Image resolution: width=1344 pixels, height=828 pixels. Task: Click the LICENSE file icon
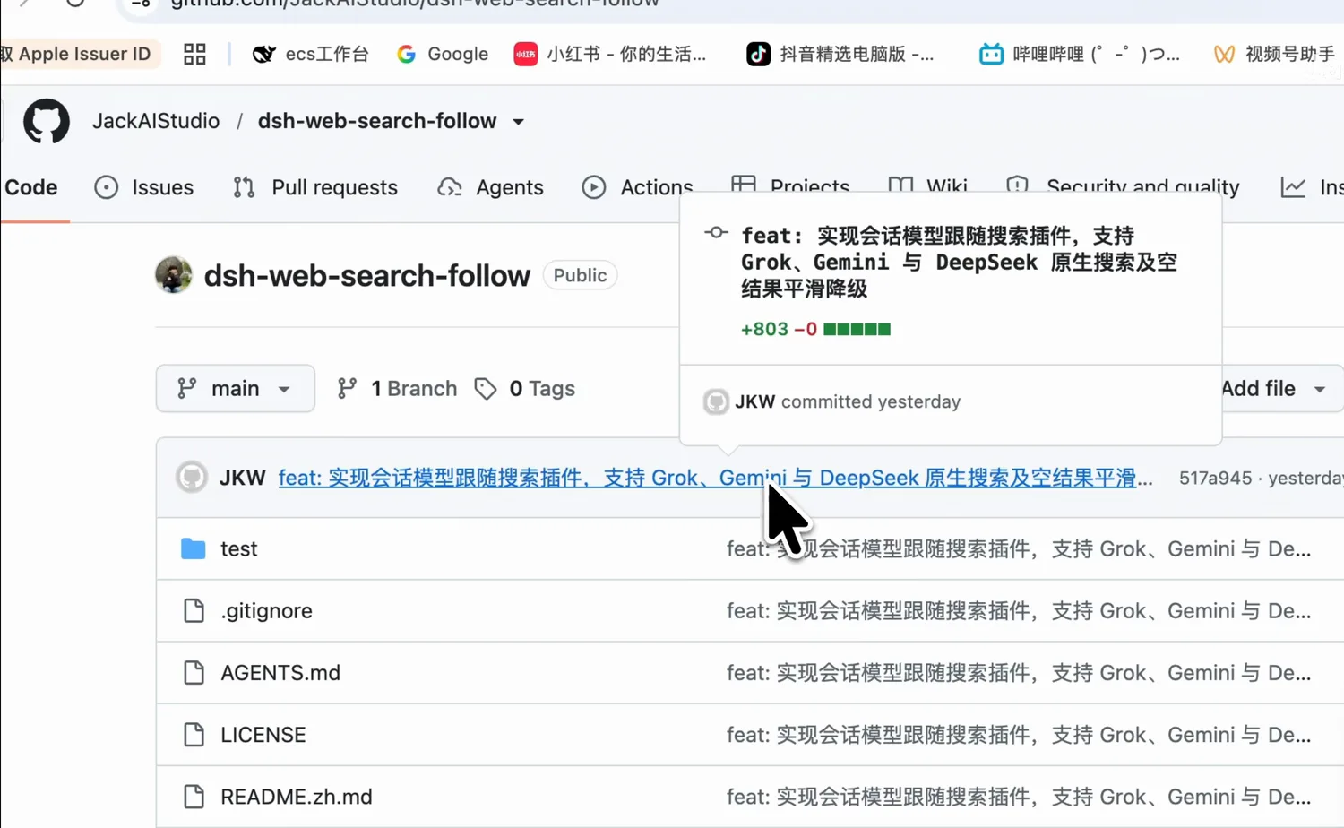[194, 735]
